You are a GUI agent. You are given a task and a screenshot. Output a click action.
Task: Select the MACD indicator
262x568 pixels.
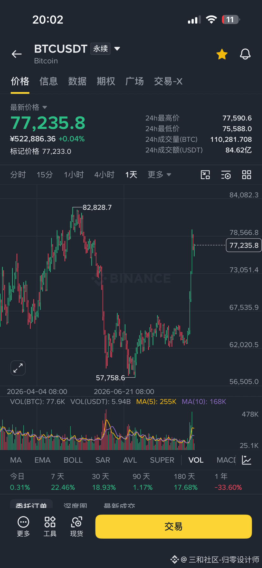click(x=226, y=460)
